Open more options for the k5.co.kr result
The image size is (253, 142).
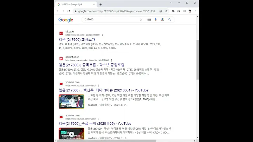click(x=102, y=35)
